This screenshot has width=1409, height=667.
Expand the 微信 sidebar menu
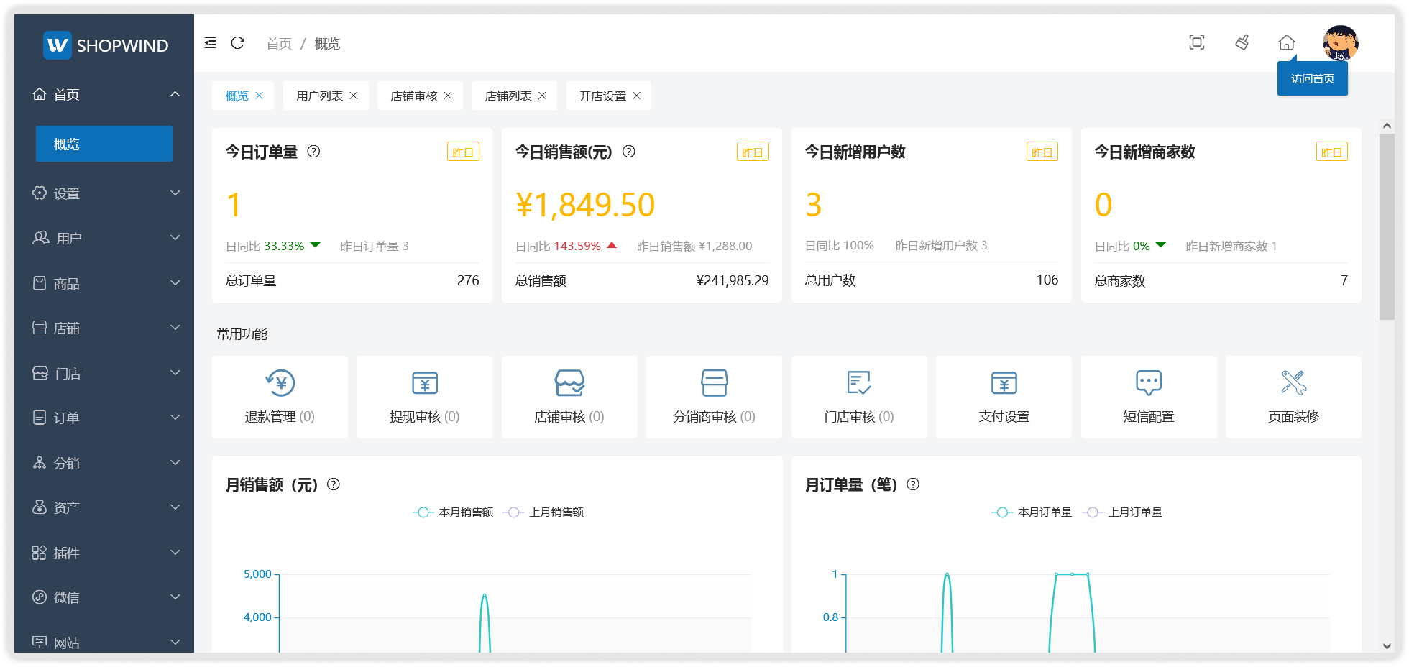(104, 597)
